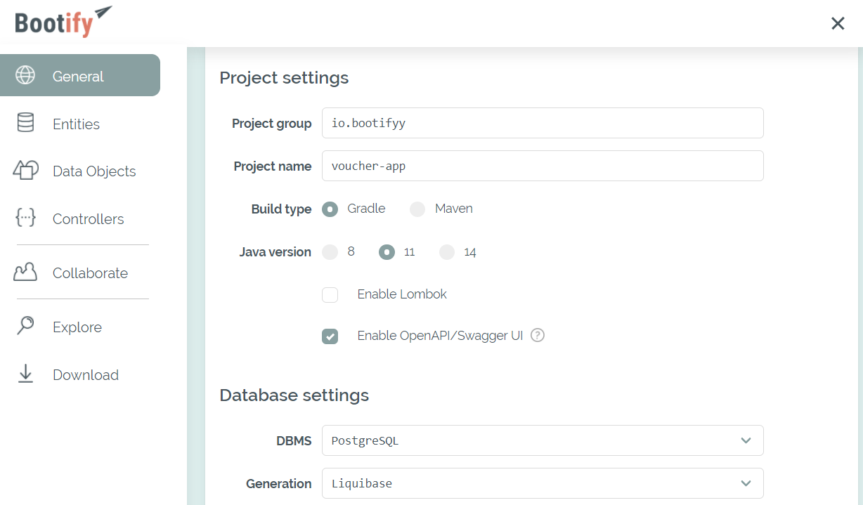Open the DBMS PostgreSQL dropdown
Viewport: 863px width, 505px height.
tap(542, 440)
